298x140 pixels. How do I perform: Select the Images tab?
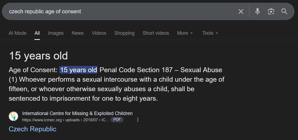[x=56, y=33]
